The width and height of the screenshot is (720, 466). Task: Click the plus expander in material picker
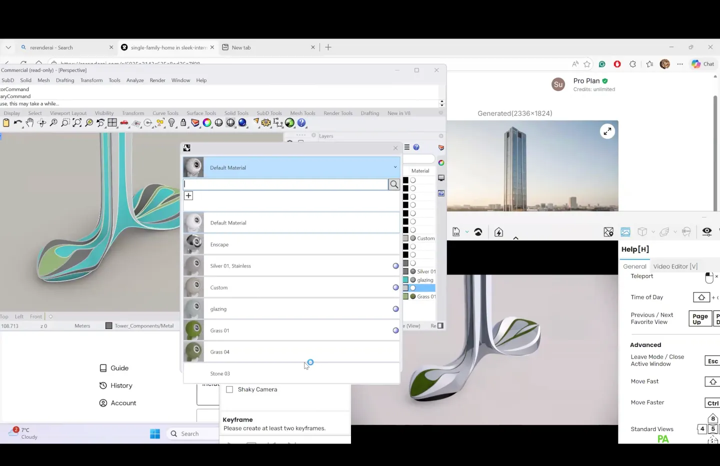coord(188,195)
